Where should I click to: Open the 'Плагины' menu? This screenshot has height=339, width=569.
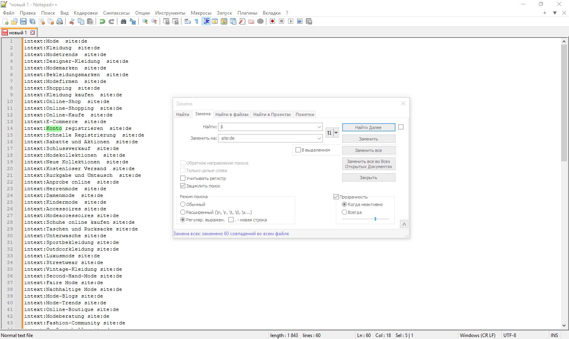(x=247, y=13)
